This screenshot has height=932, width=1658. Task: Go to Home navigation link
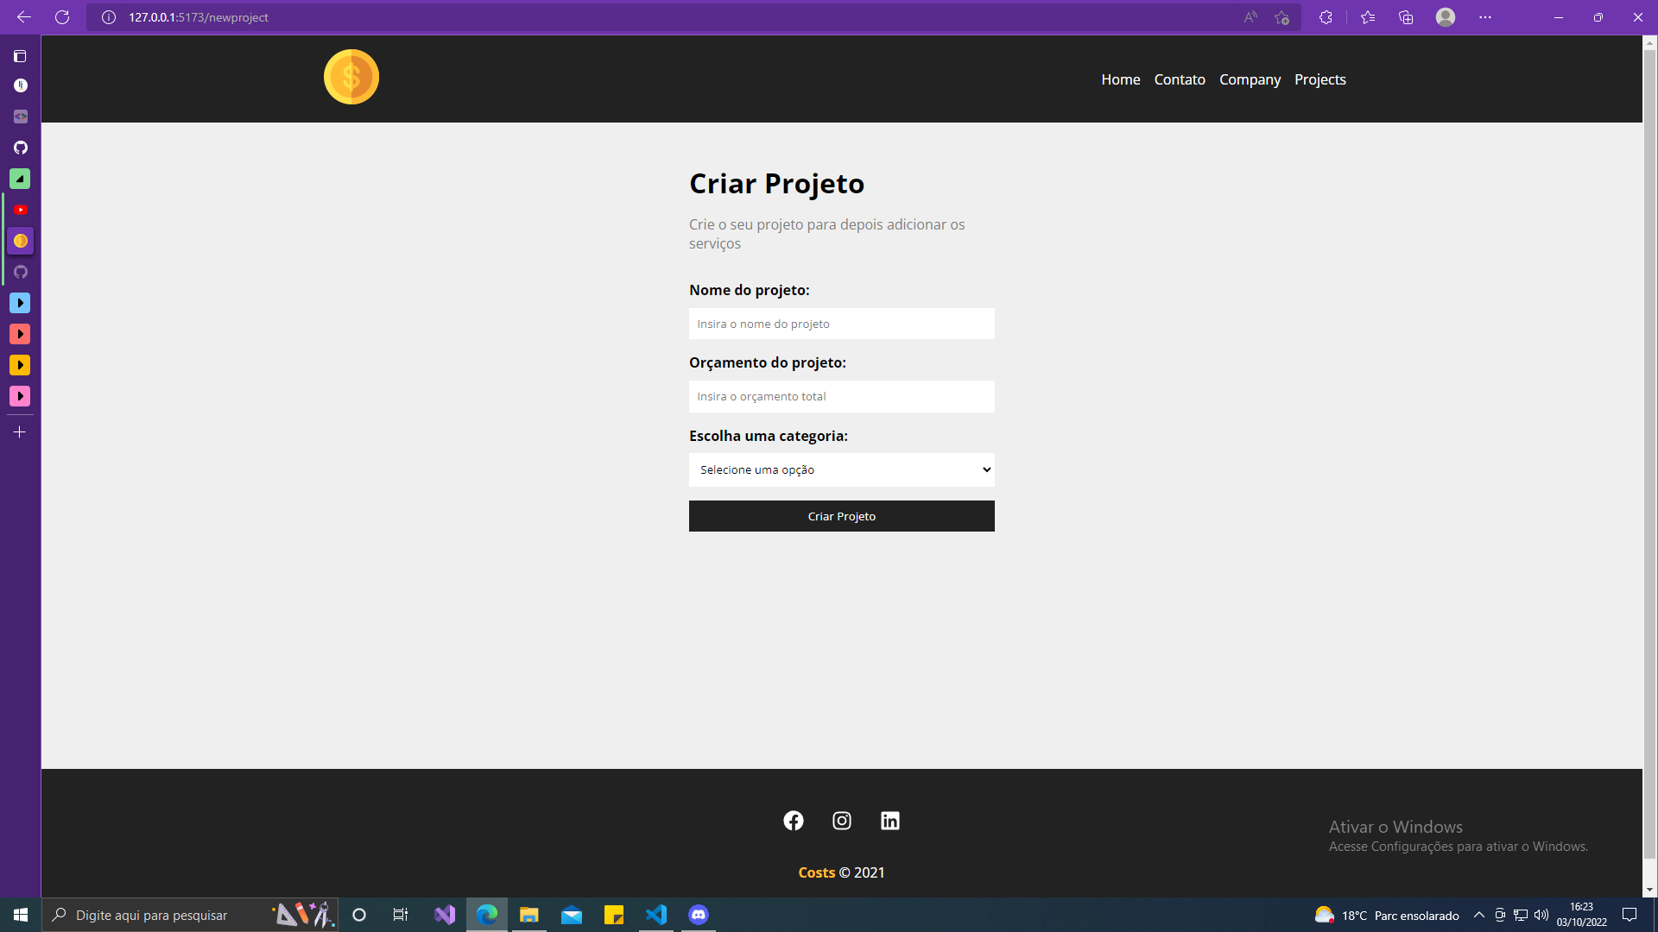[1121, 79]
